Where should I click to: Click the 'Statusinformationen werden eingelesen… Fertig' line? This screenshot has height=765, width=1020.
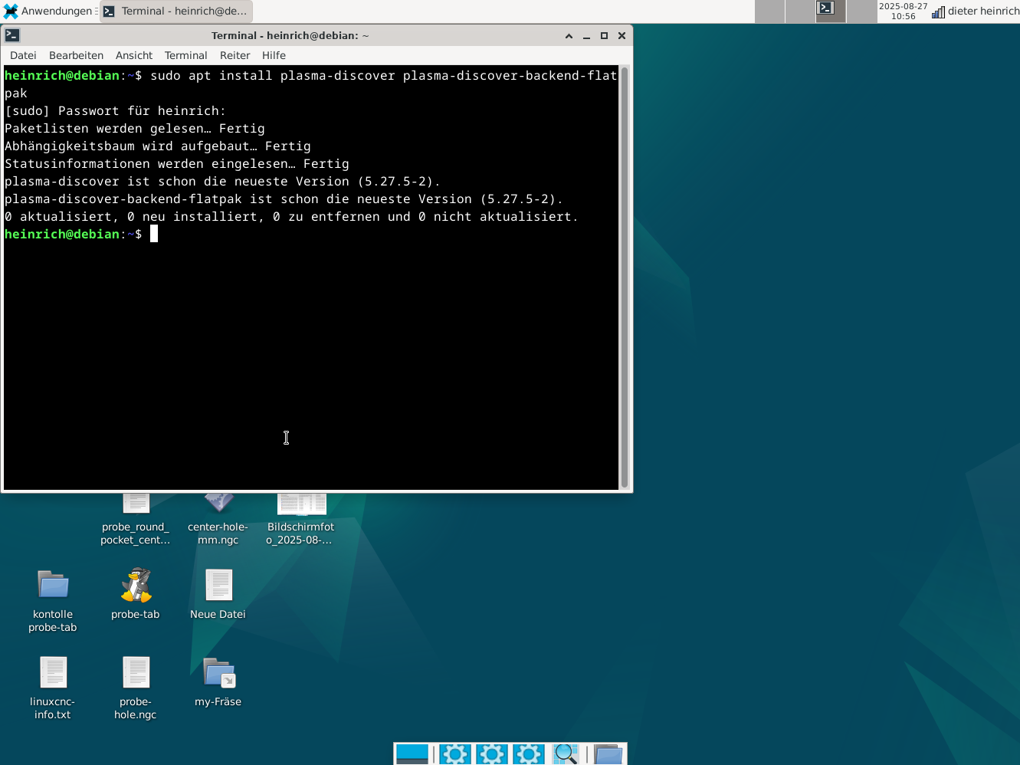177,163
